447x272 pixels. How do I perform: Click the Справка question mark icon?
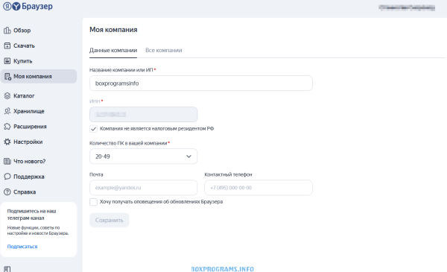pyautogui.click(x=7, y=192)
